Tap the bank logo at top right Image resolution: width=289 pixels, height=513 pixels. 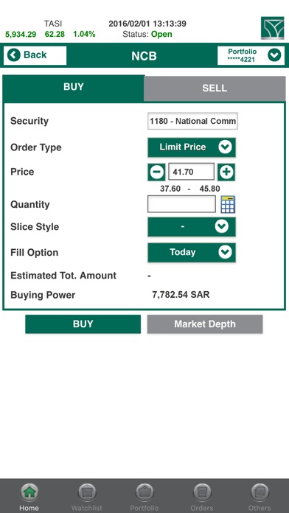click(272, 28)
